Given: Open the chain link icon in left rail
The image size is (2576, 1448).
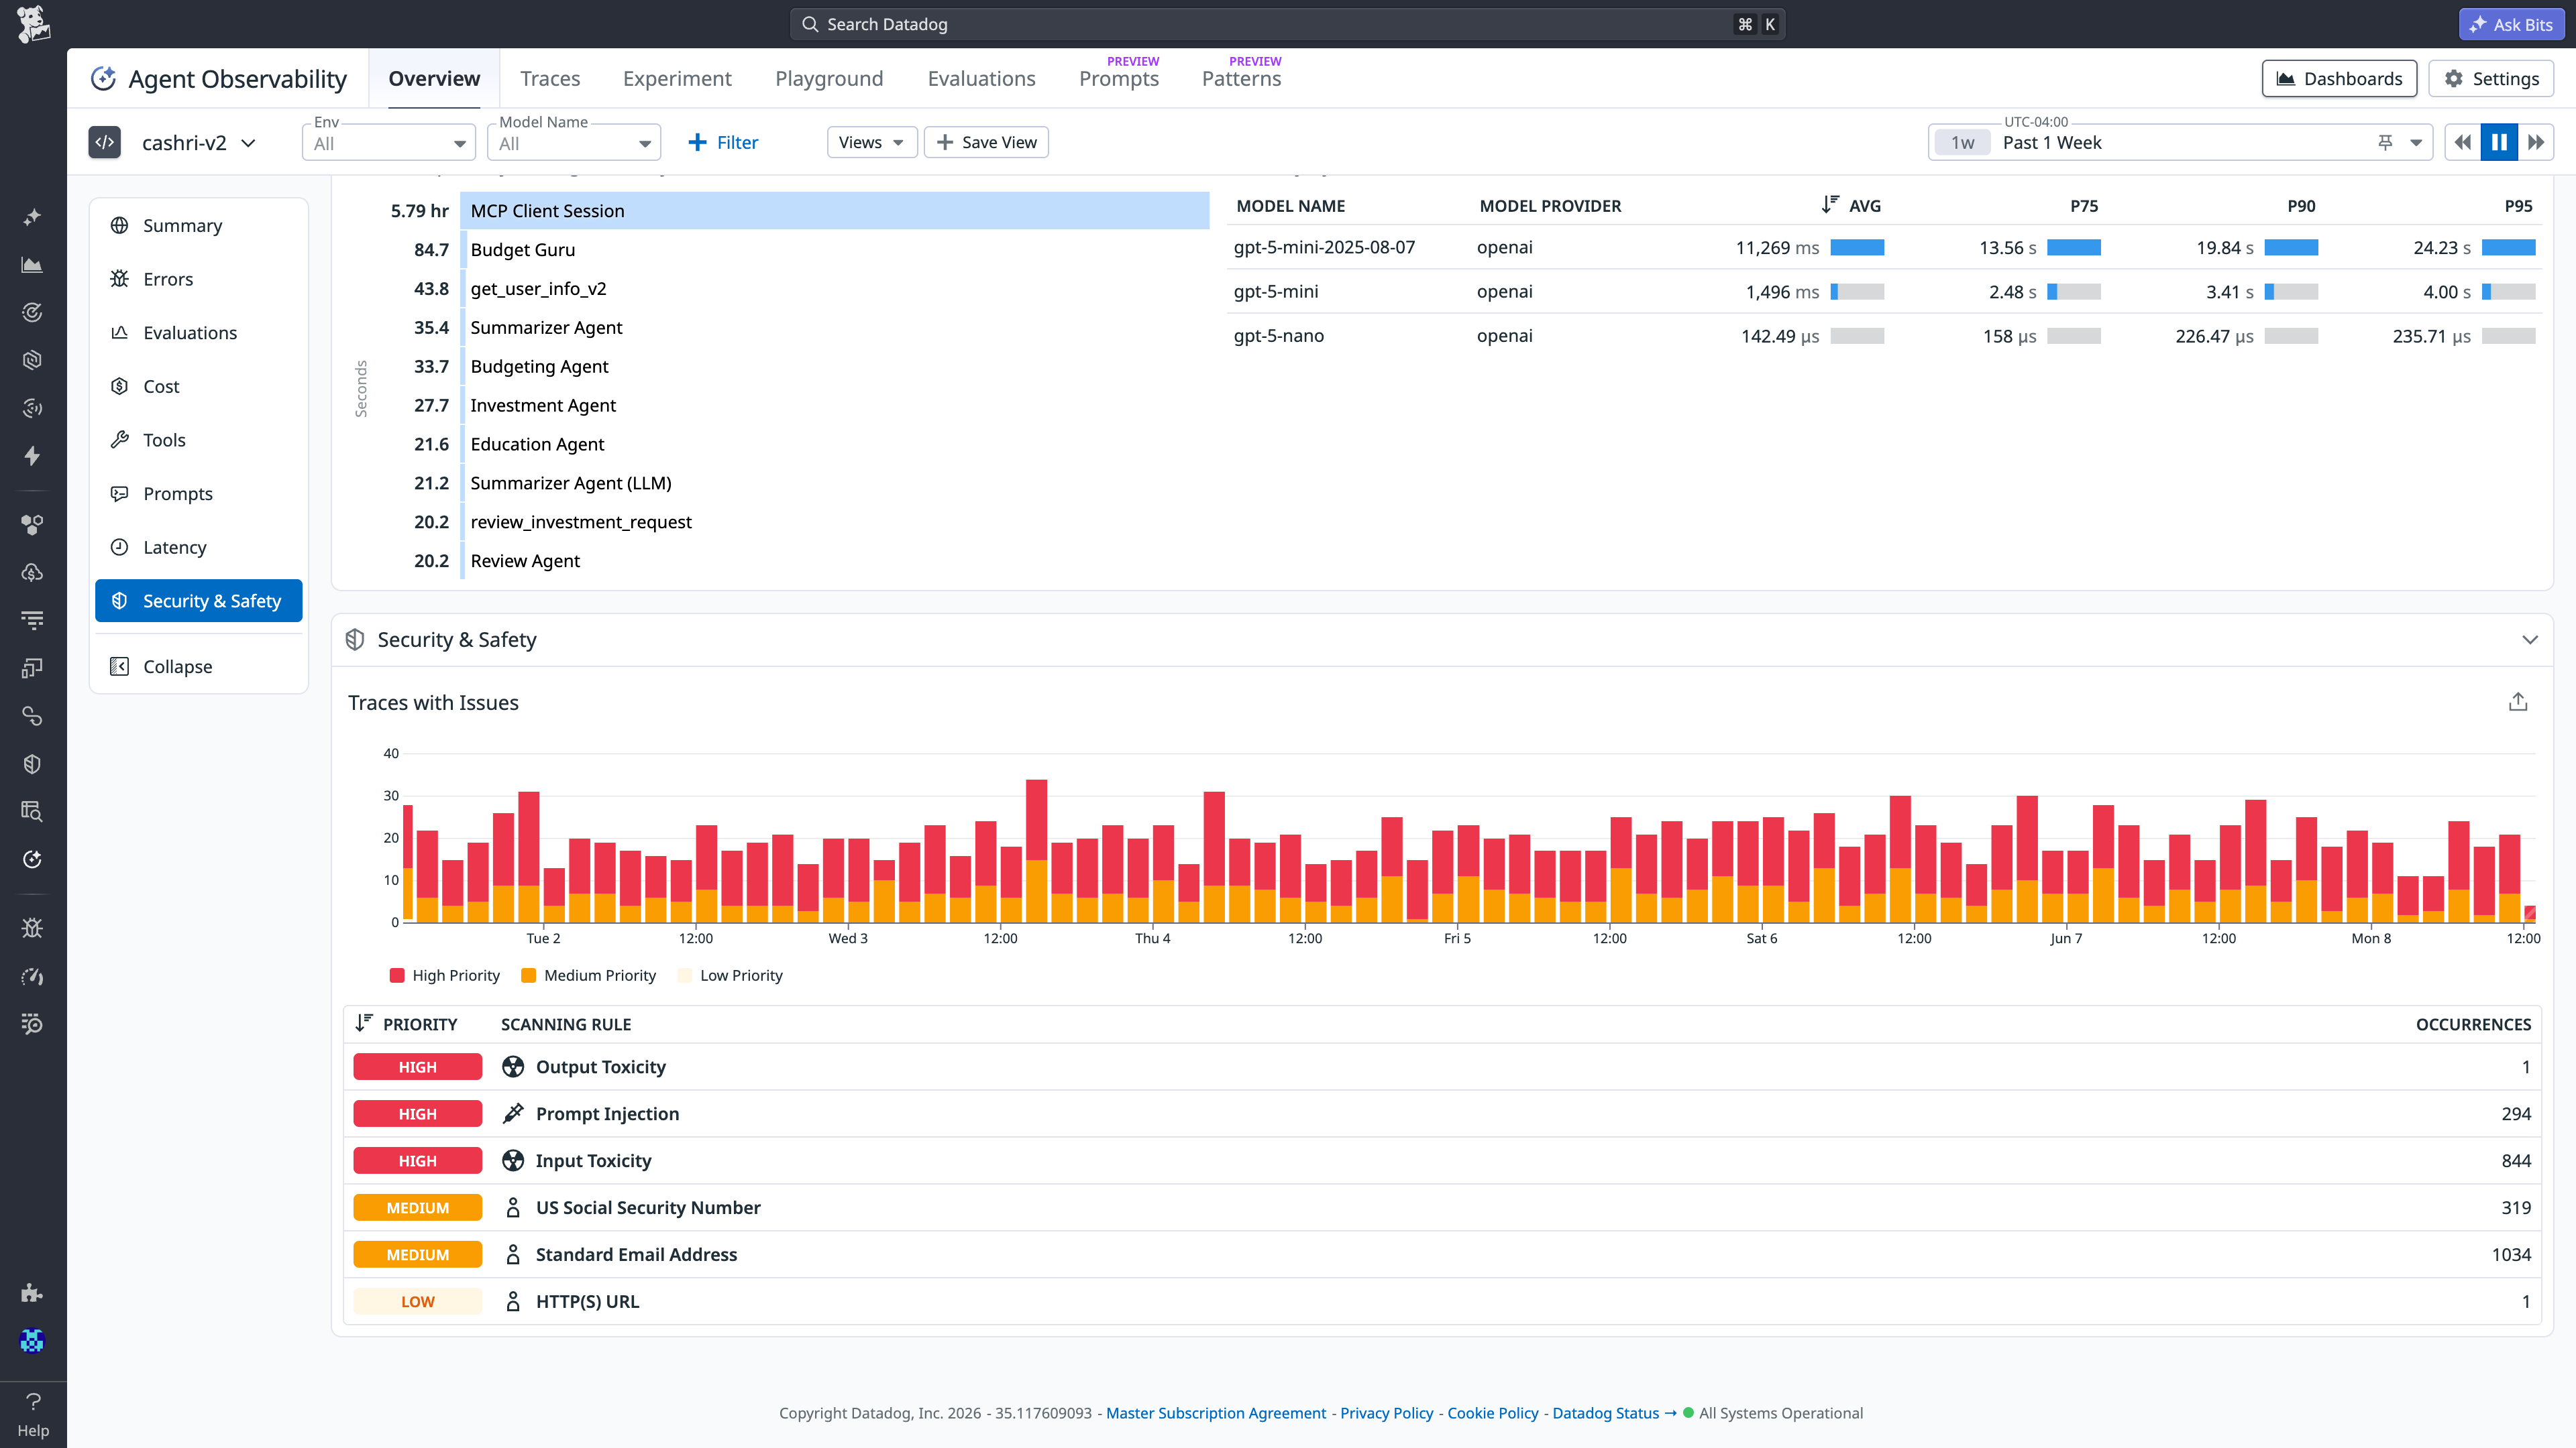Looking at the screenshot, I should [32, 717].
